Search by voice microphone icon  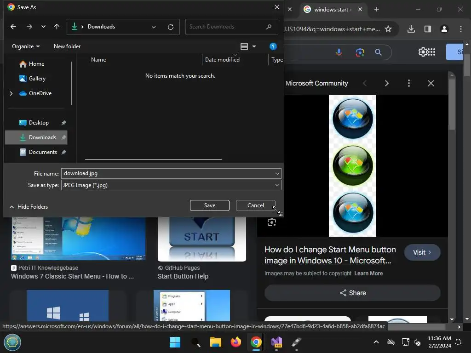point(339,52)
